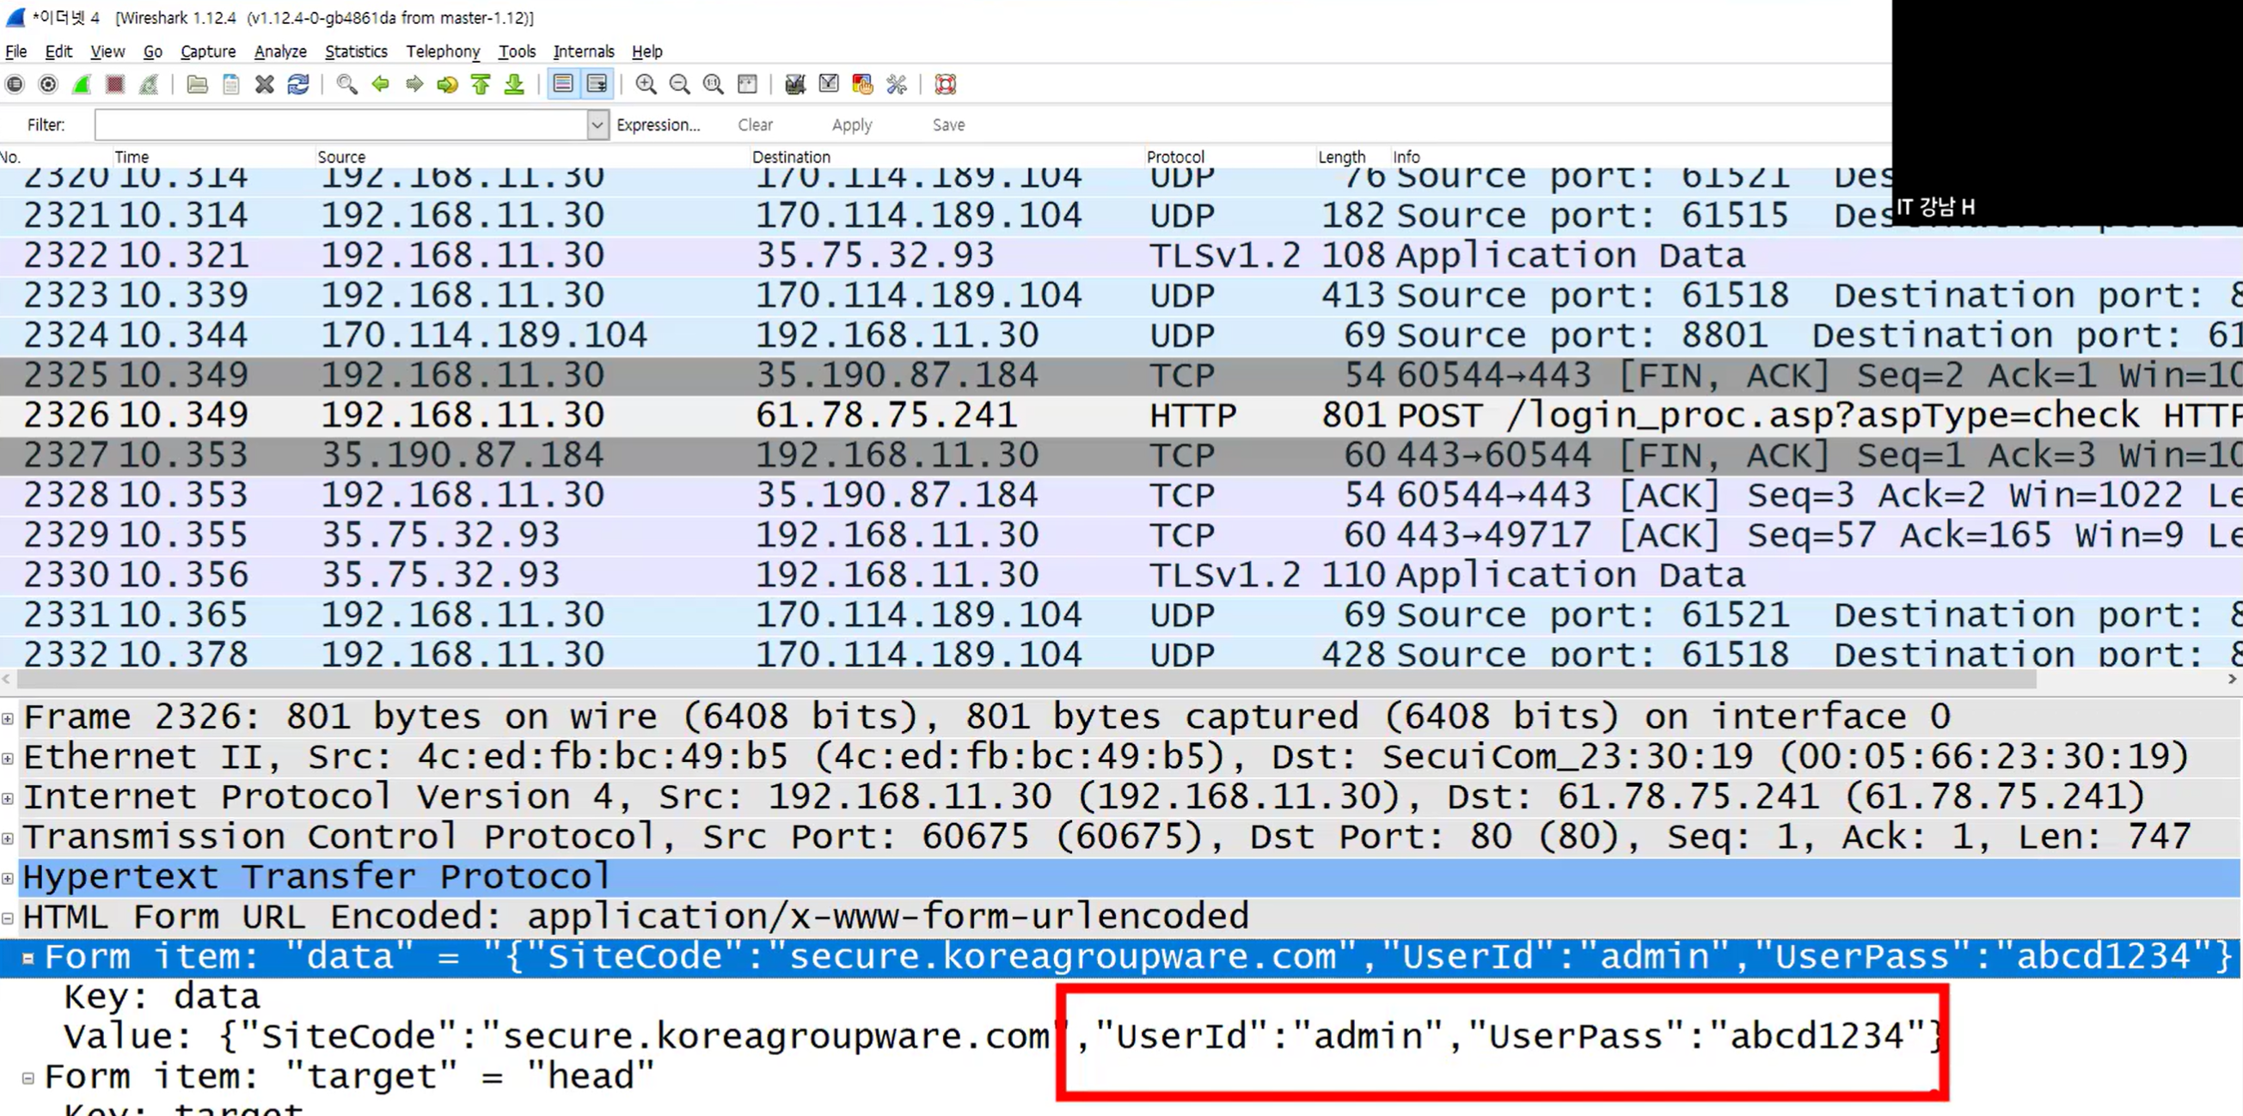This screenshot has width=2243, height=1116.
Task: Reload the capture file with blue arrows icon
Action: point(297,84)
